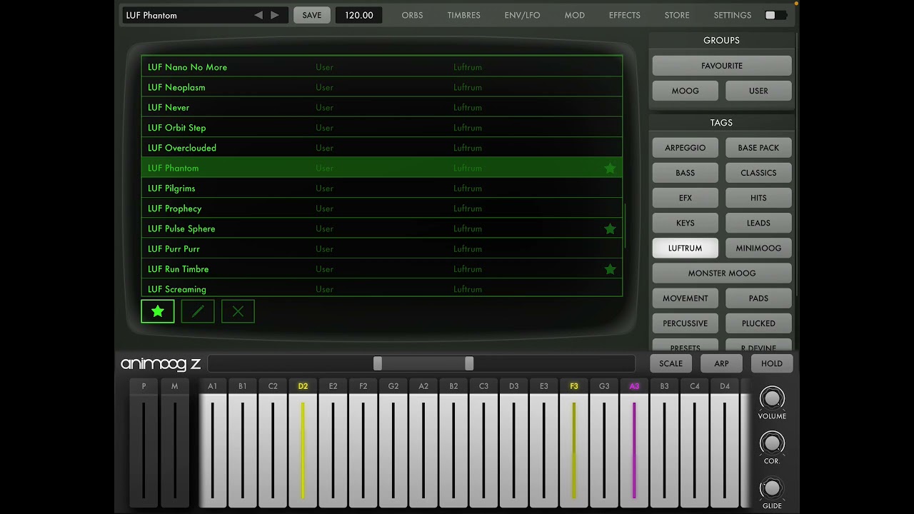Play the D2 key
This screenshot has height=514, width=914.
(x=303, y=450)
